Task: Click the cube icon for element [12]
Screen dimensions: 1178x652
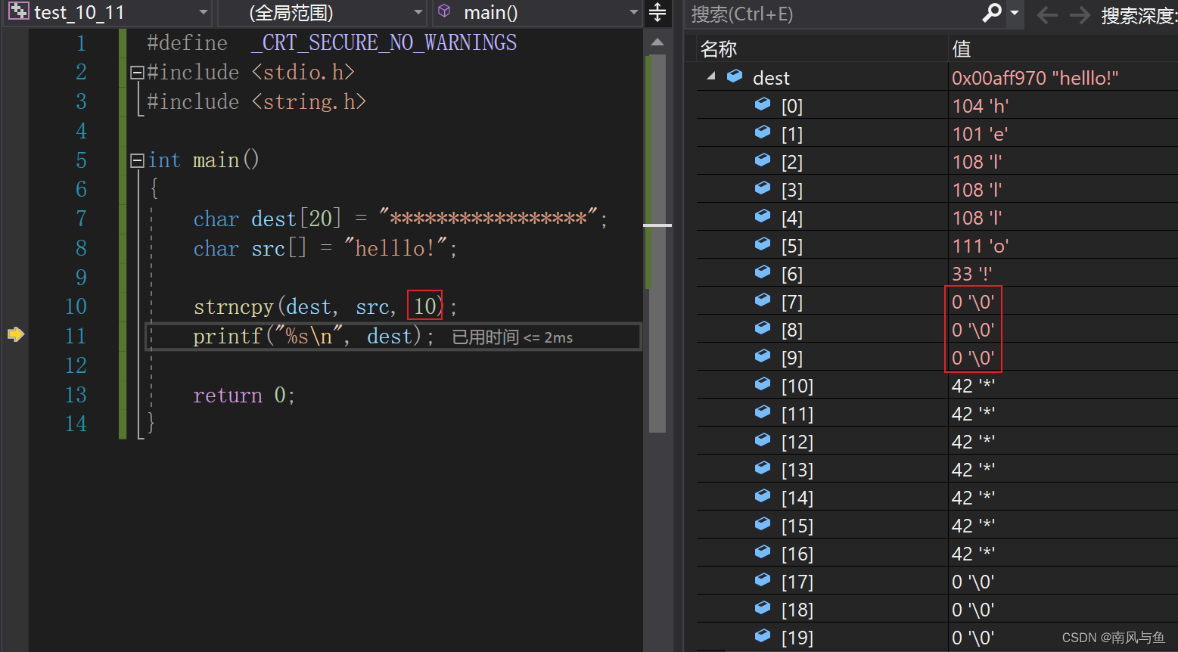Action: click(763, 440)
